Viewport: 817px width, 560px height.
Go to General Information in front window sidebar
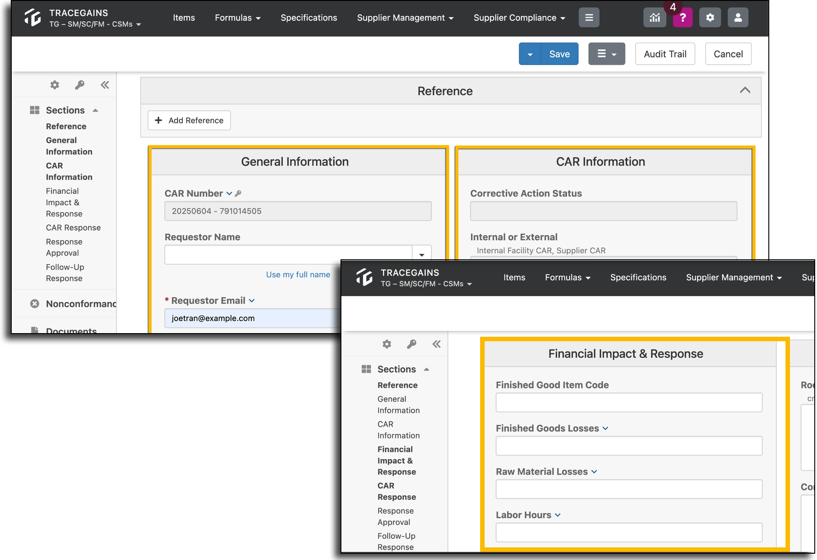pyautogui.click(x=399, y=405)
